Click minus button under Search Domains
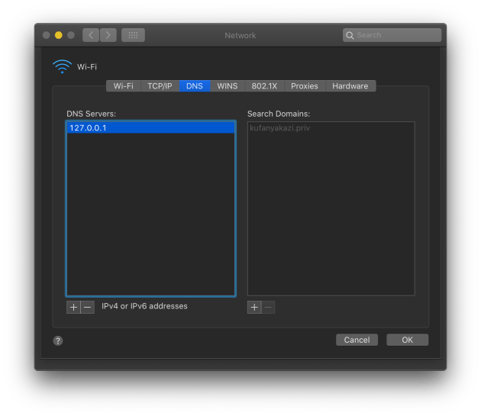The height and width of the screenshot is (416, 481). click(x=268, y=307)
